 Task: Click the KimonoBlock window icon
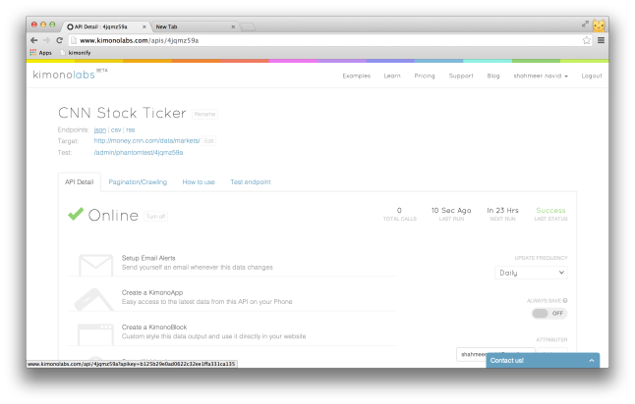95,331
